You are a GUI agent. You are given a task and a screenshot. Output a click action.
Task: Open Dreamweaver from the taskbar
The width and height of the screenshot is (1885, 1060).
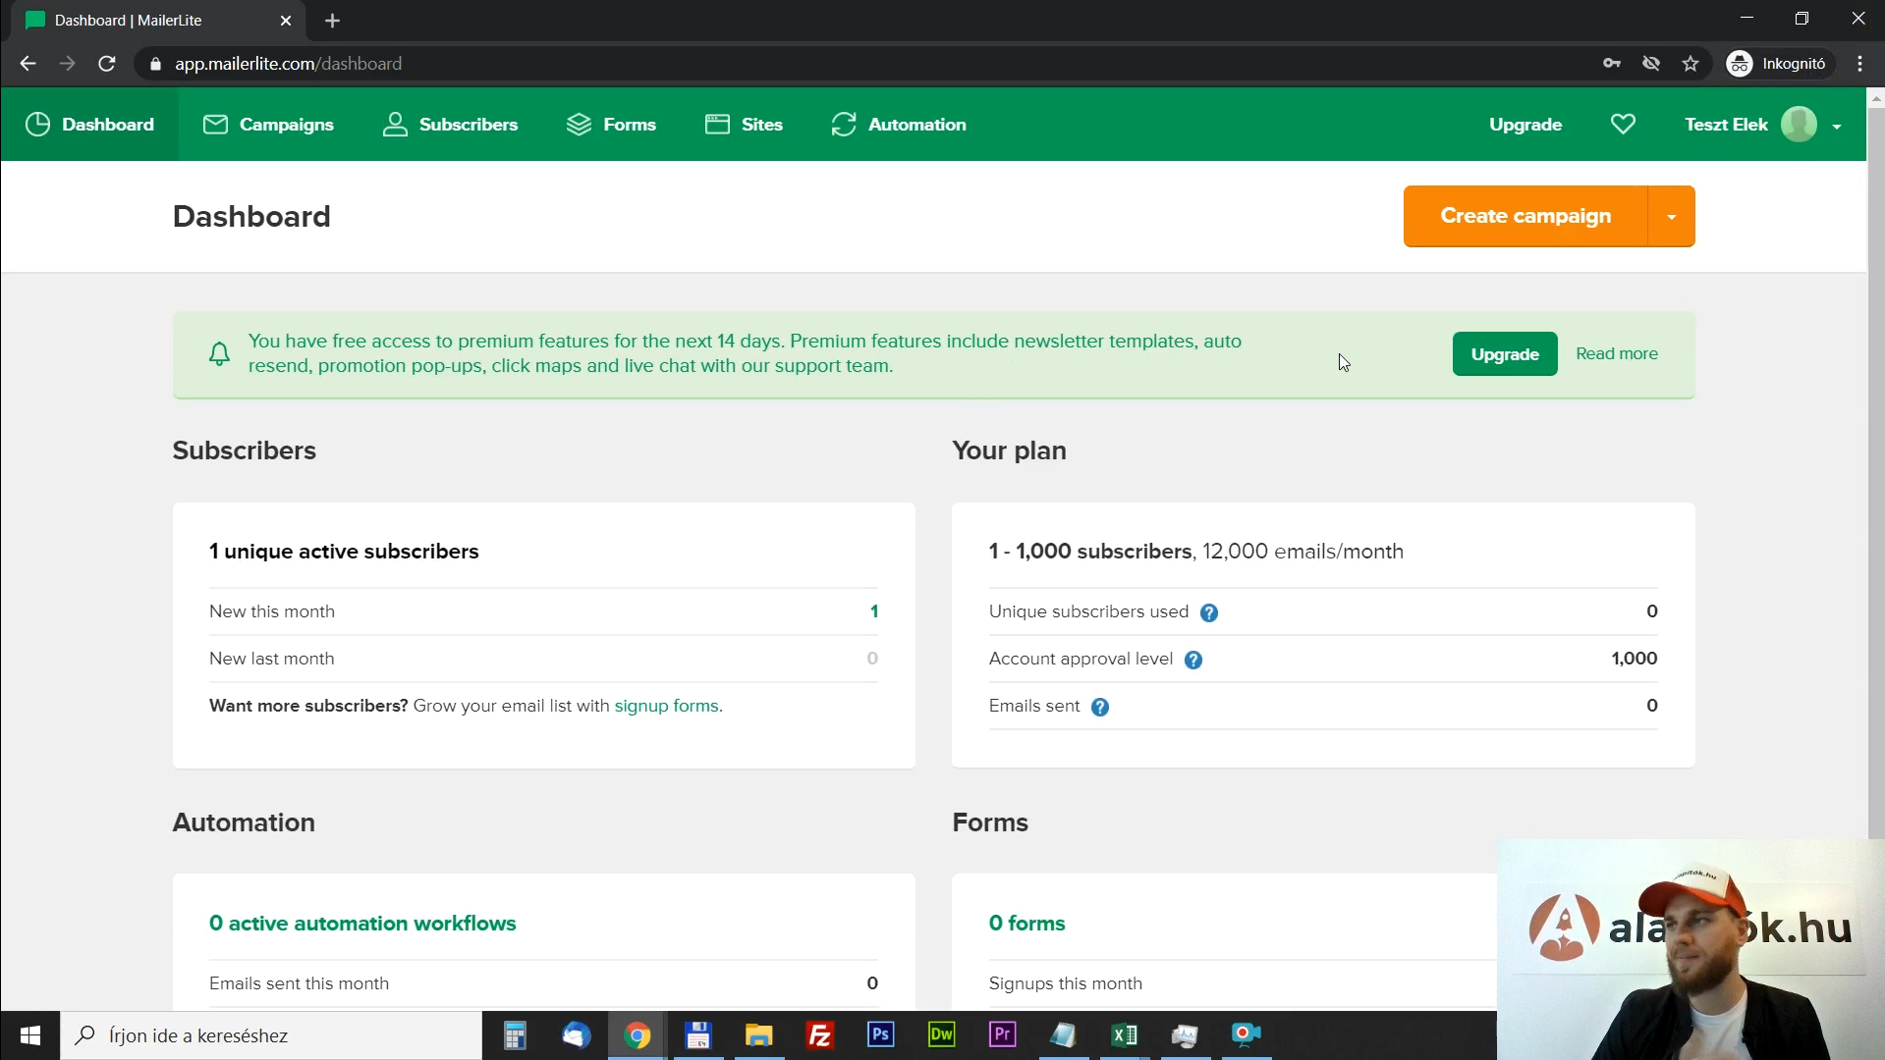pos(941,1035)
